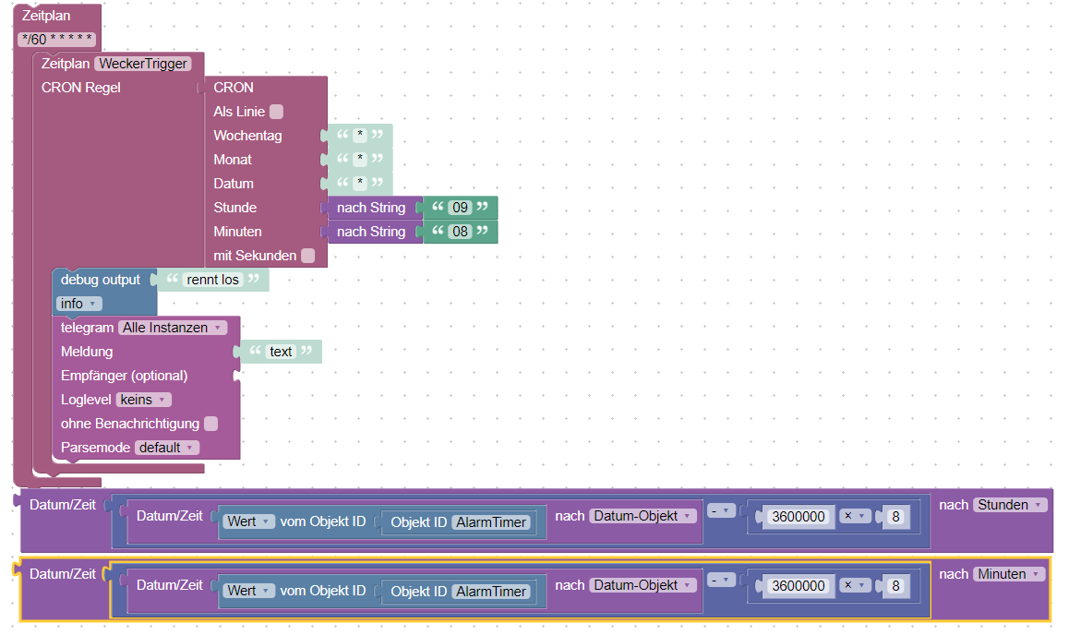The height and width of the screenshot is (635, 1069).
Task: Edit the Datum "*" text value
Action: pos(360,183)
